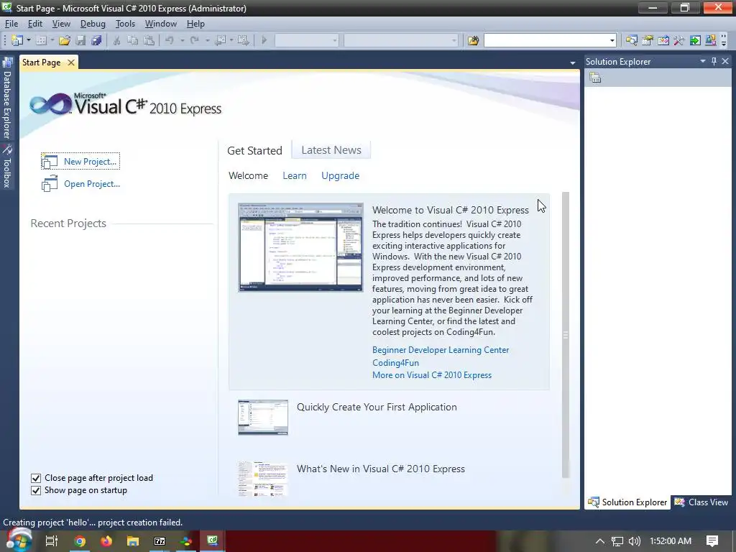Open the Tools menu
Screen dimensions: 736x552
[x=125, y=24]
